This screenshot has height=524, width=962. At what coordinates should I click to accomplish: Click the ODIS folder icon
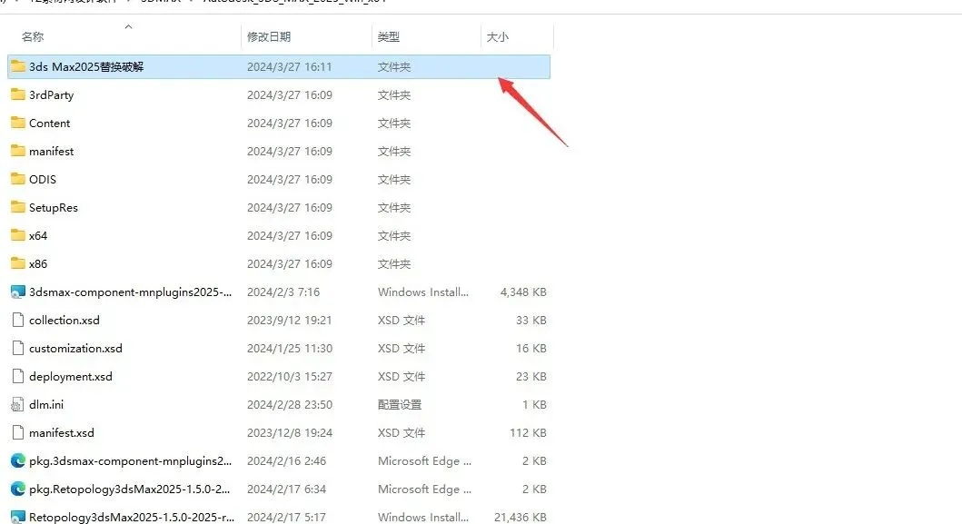(18, 179)
